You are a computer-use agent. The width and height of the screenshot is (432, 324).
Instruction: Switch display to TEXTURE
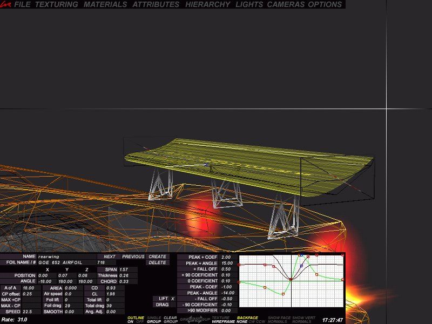(x=221, y=318)
